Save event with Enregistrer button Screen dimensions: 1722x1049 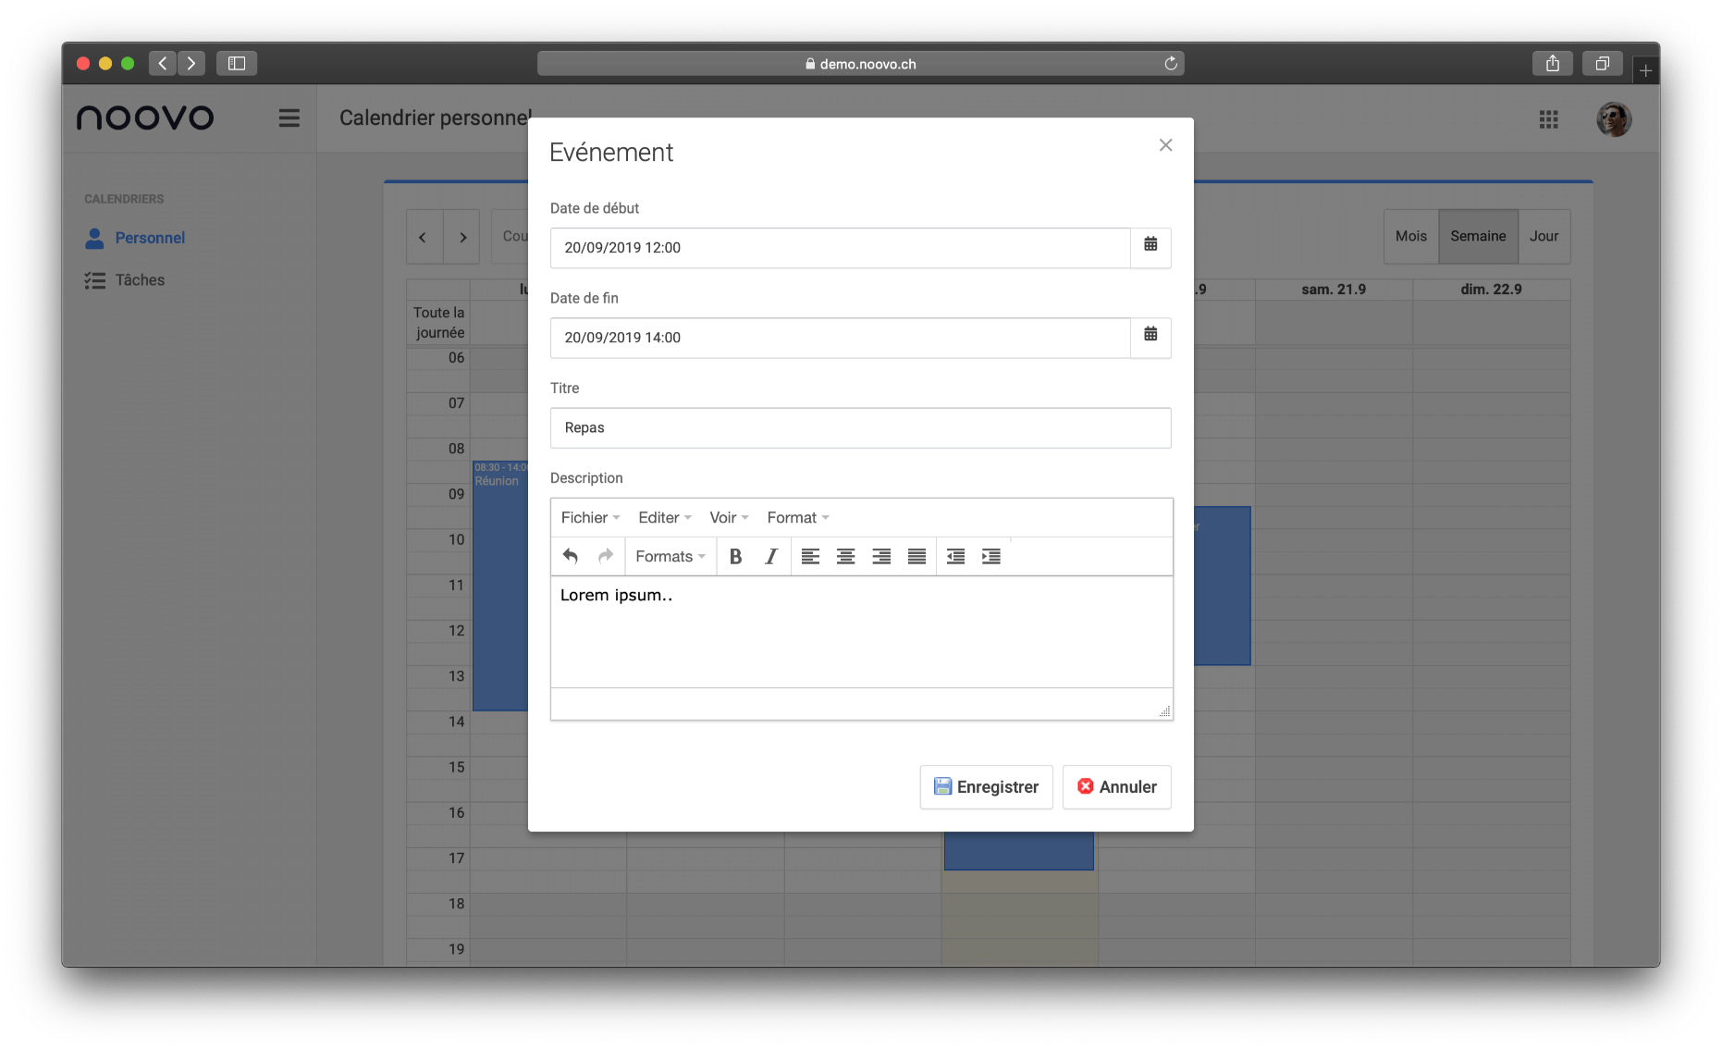(986, 786)
